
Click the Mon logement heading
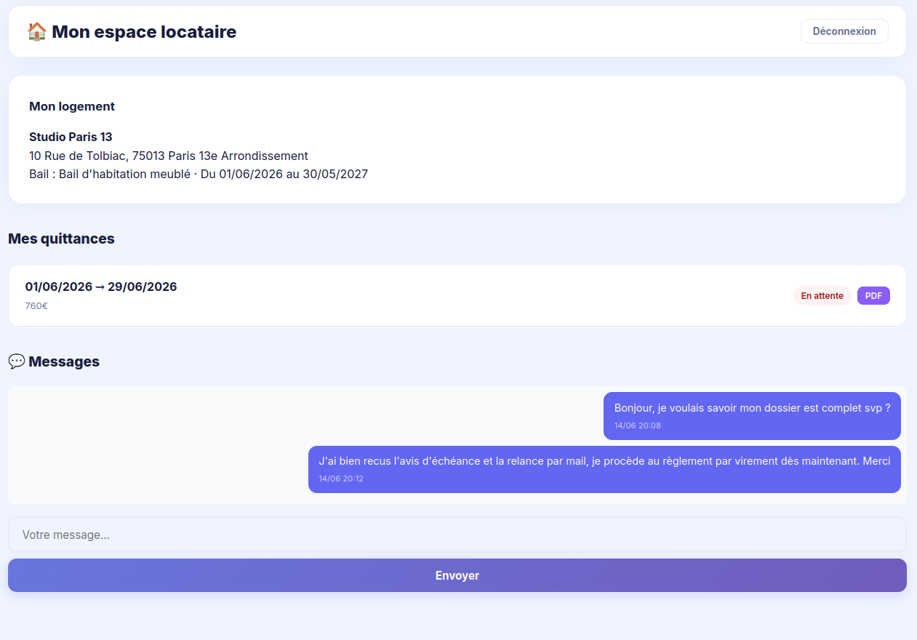tap(72, 106)
